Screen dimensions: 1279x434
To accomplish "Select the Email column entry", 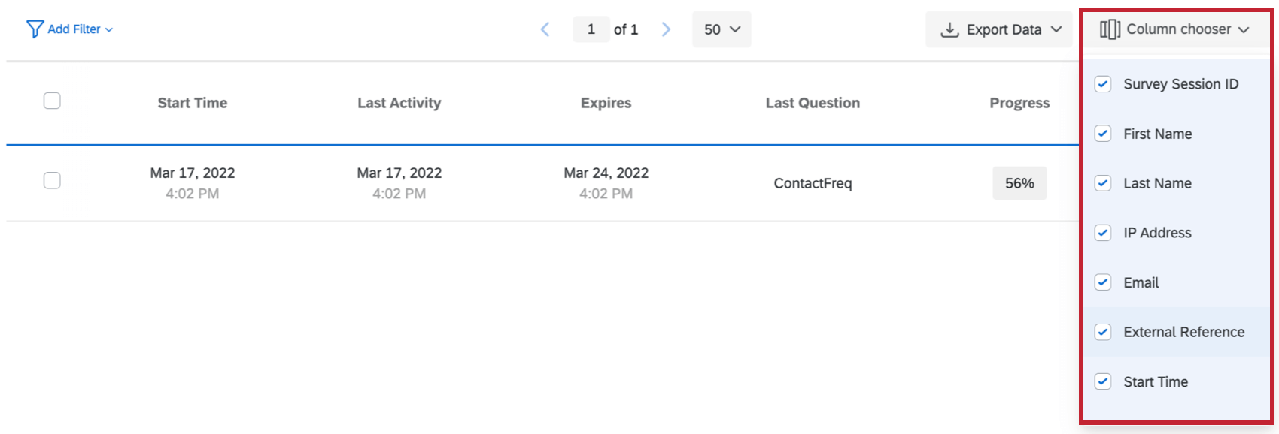I will click(x=1141, y=282).
